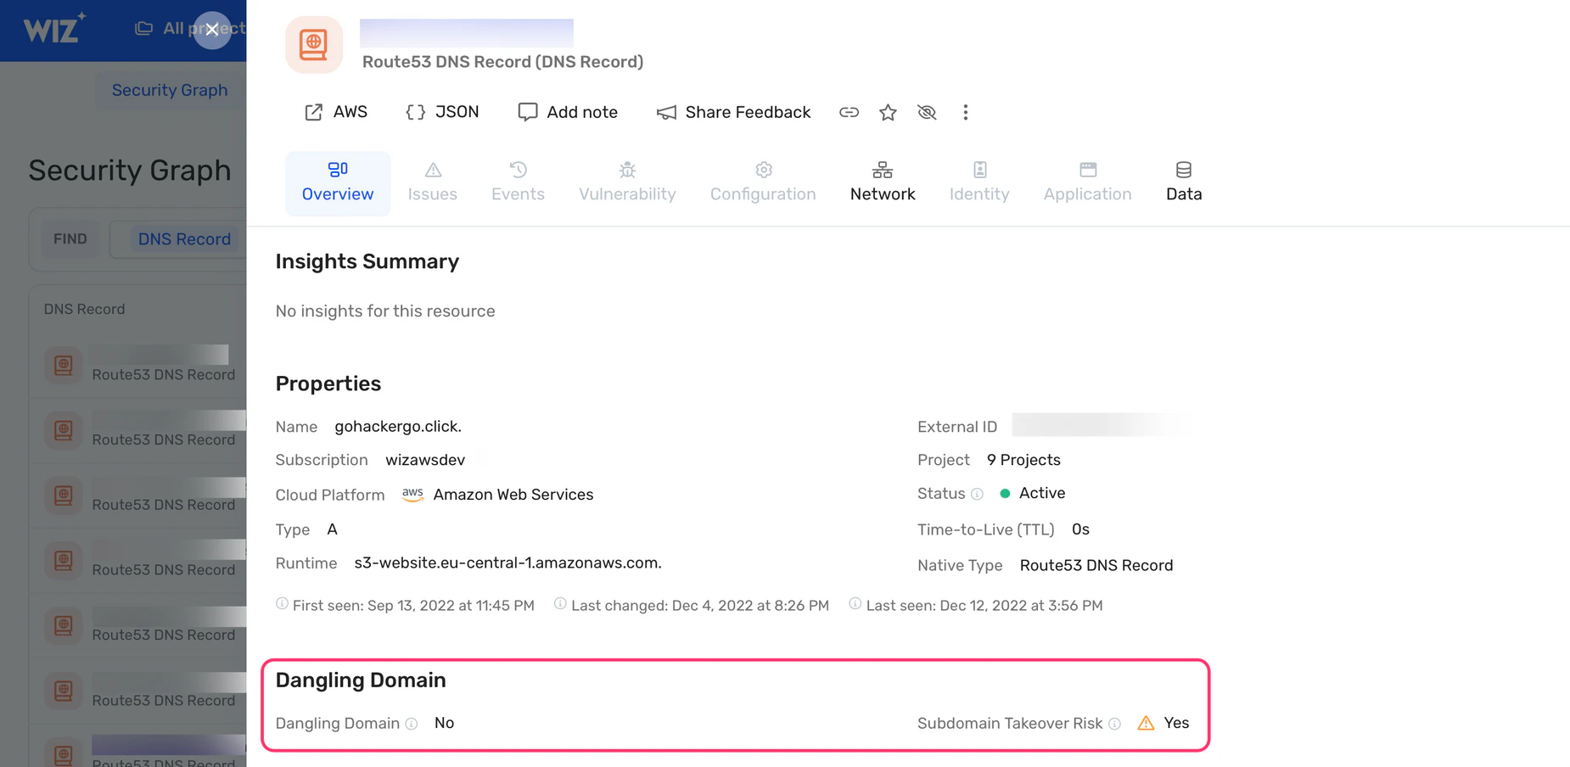Image resolution: width=1570 pixels, height=767 pixels.
Task: Switch to the Issues tab
Action: click(x=433, y=183)
